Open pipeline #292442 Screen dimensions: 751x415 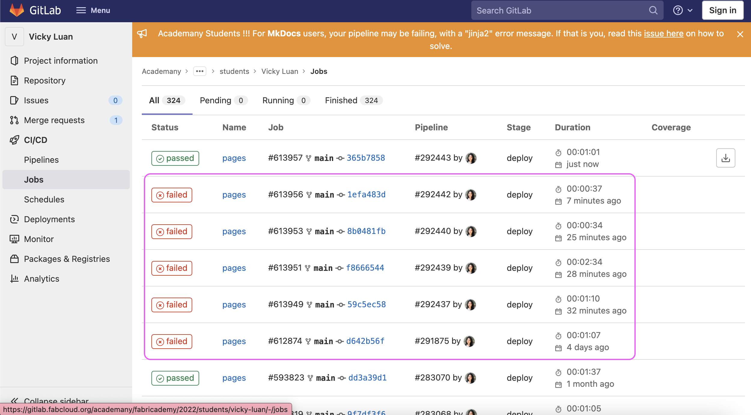point(433,195)
